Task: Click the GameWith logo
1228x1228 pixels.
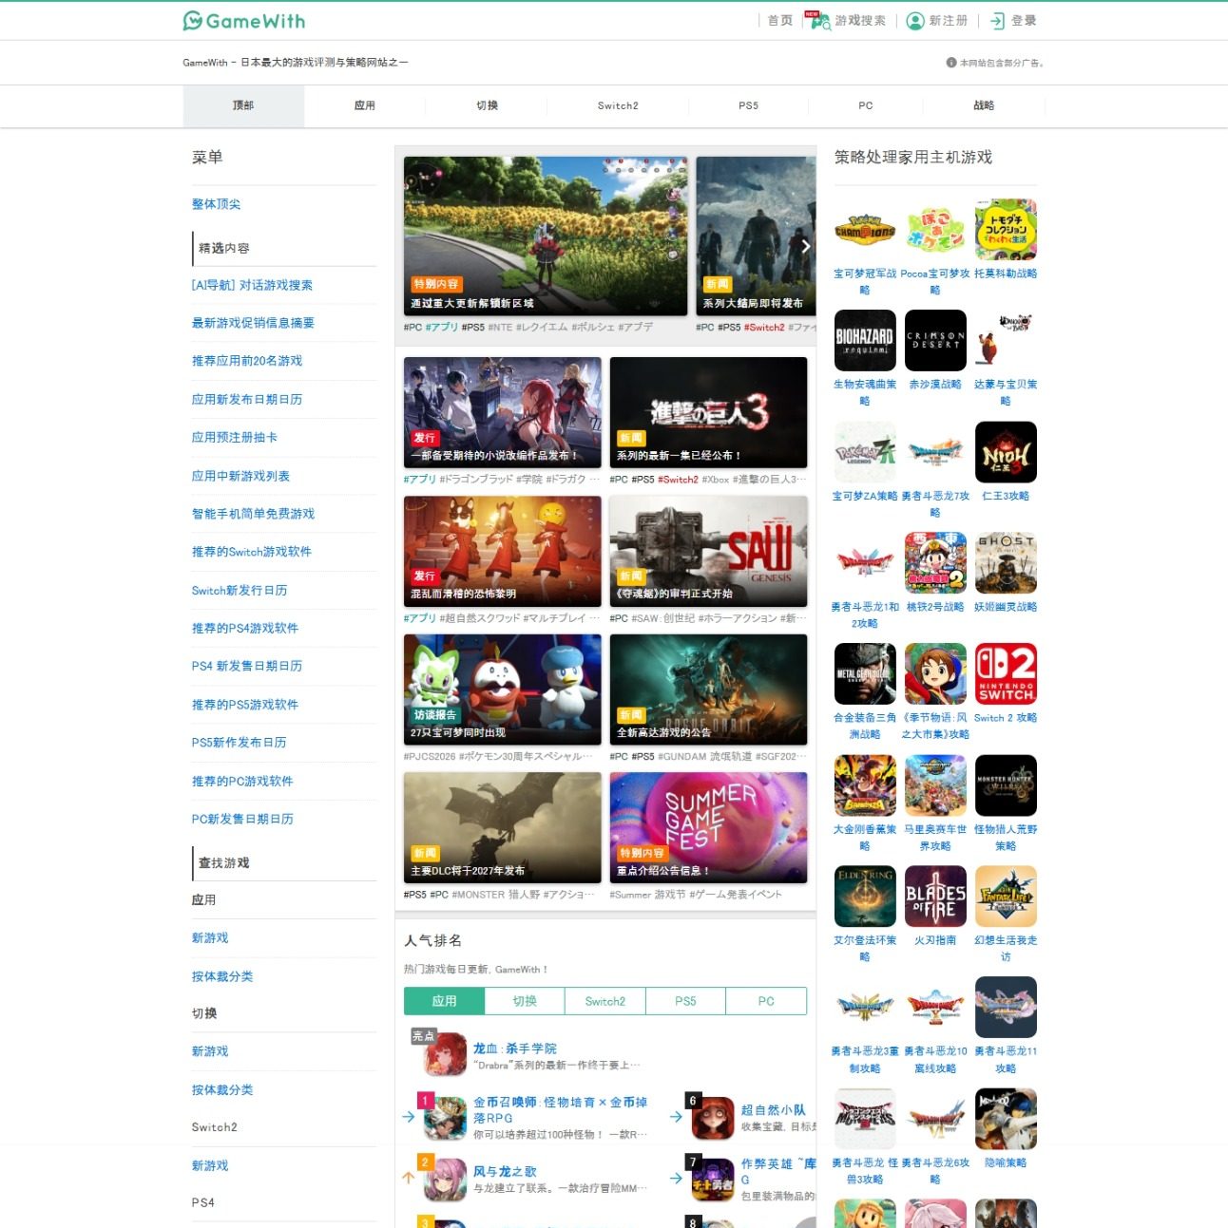Action: tap(244, 21)
